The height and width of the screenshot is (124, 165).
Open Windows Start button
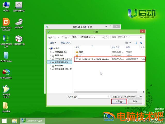(4, 121)
